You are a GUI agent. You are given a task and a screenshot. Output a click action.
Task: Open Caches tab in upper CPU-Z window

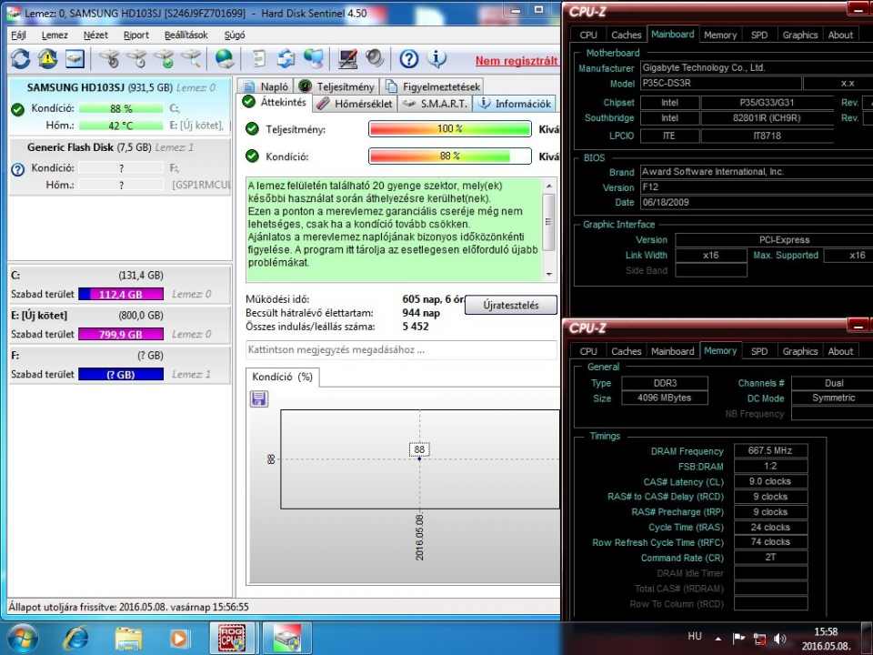click(626, 35)
